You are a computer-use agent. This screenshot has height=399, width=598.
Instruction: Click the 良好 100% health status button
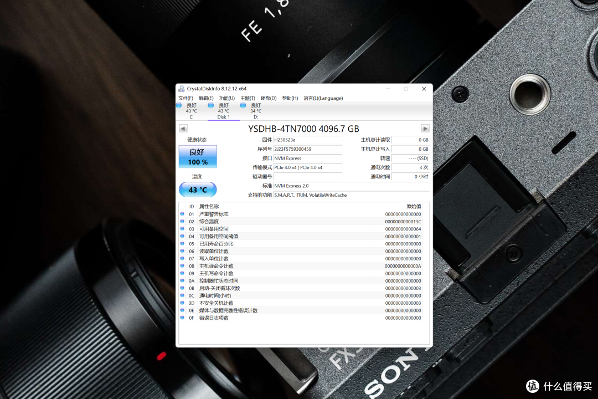click(198, 156)
